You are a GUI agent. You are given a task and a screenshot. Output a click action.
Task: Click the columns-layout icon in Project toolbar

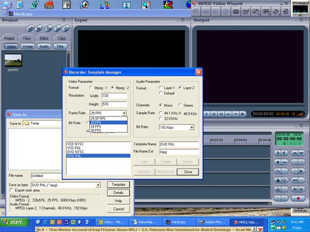[66, 29]
